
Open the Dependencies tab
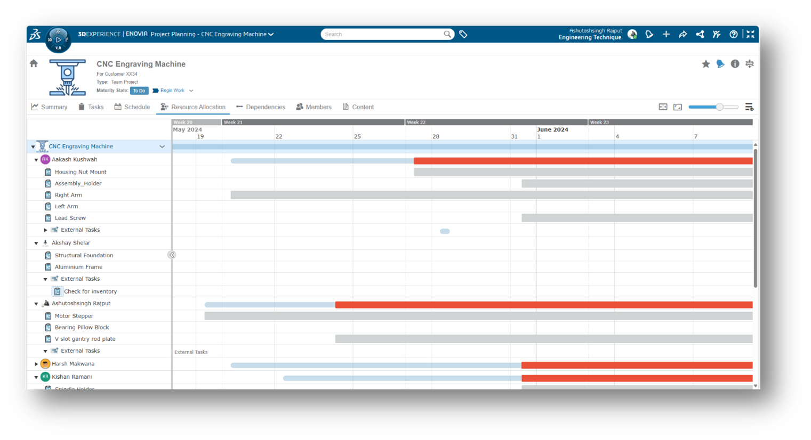pyautogui.click(x=261, y=107)
